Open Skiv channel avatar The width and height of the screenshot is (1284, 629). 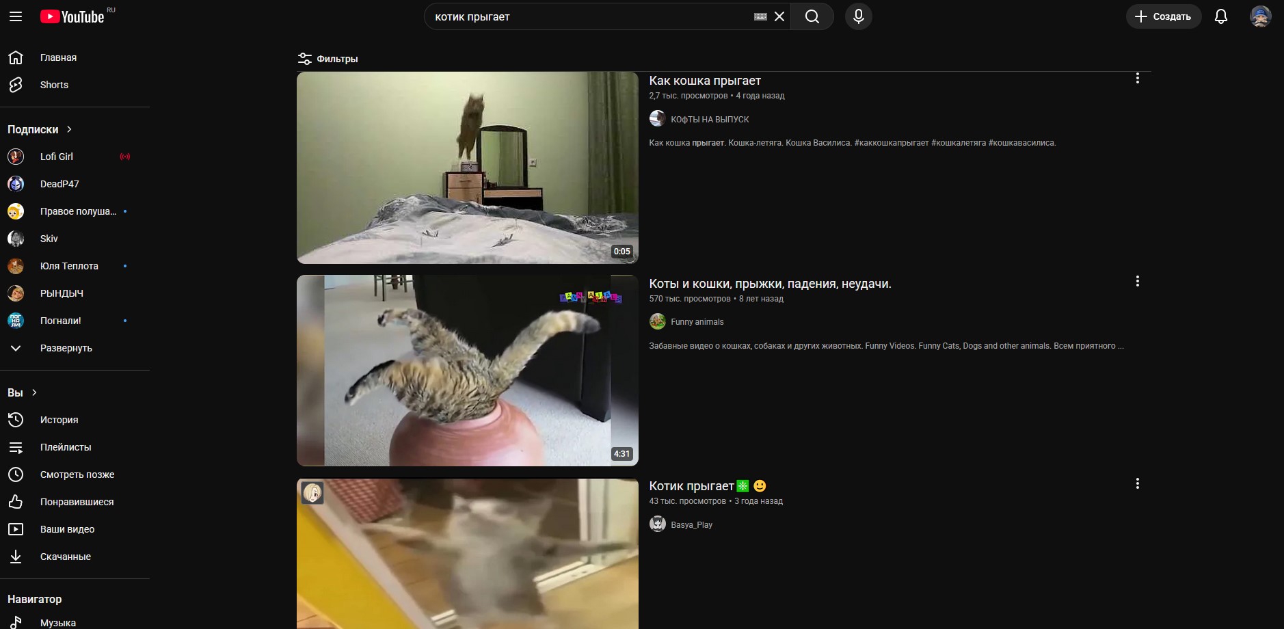pyautogui.click(x=16, y=239)
